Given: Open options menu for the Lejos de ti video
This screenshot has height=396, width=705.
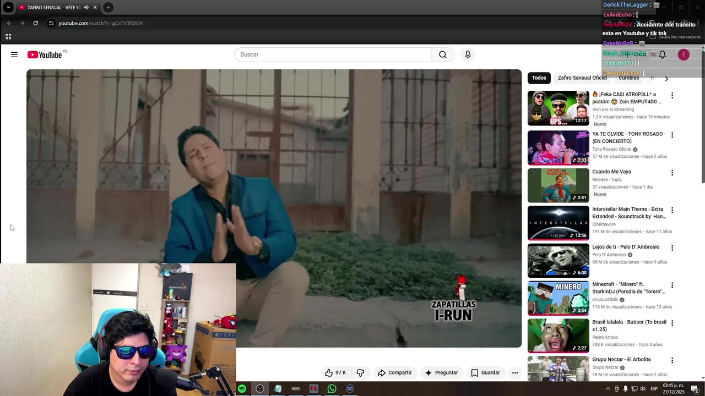Looking at the screenshot, I should point(672,248).
